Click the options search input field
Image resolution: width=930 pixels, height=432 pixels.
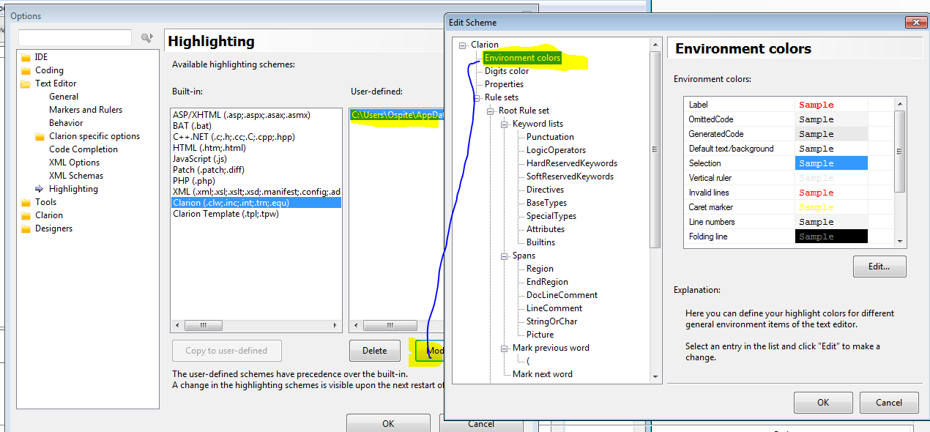point(75,37)
